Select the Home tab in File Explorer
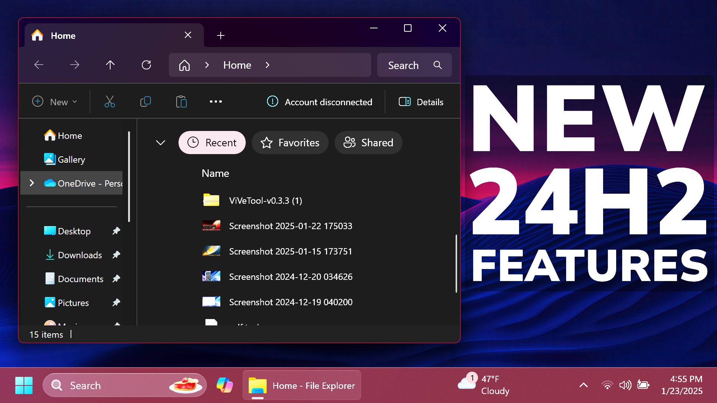Viewport: 717px width, 403px height. click(63, 35)
